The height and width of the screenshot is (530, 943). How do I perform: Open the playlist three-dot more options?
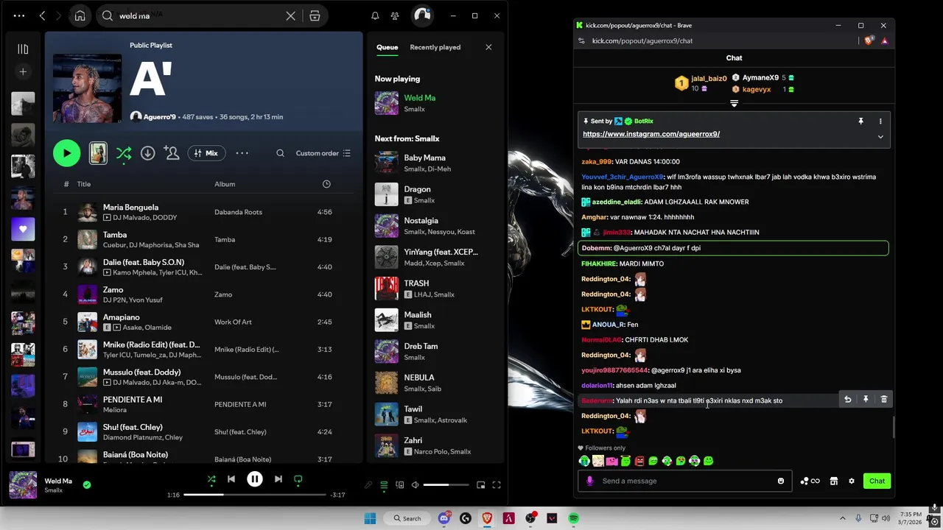pyautogui.click(x=242, y=153)
